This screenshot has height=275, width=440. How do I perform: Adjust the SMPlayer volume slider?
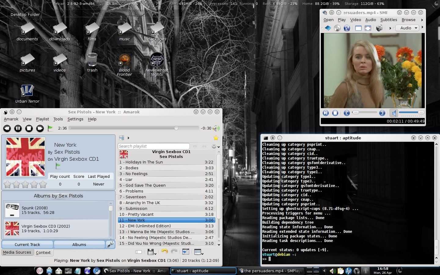click(411, 112)
